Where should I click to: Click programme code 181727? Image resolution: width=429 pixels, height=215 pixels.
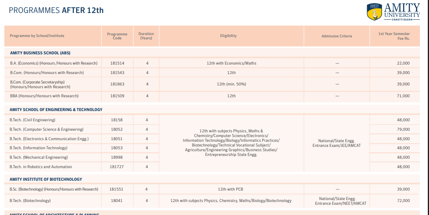(x=117, y=167)
